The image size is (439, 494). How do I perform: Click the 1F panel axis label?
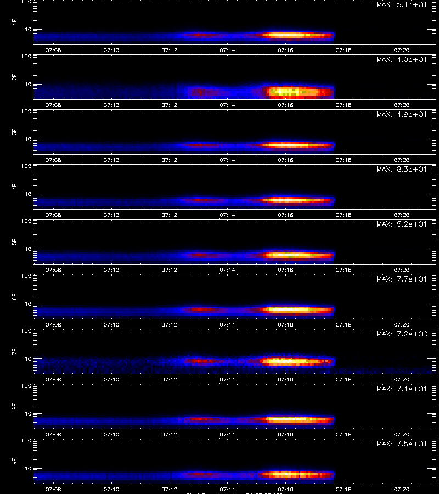point(14,22)
